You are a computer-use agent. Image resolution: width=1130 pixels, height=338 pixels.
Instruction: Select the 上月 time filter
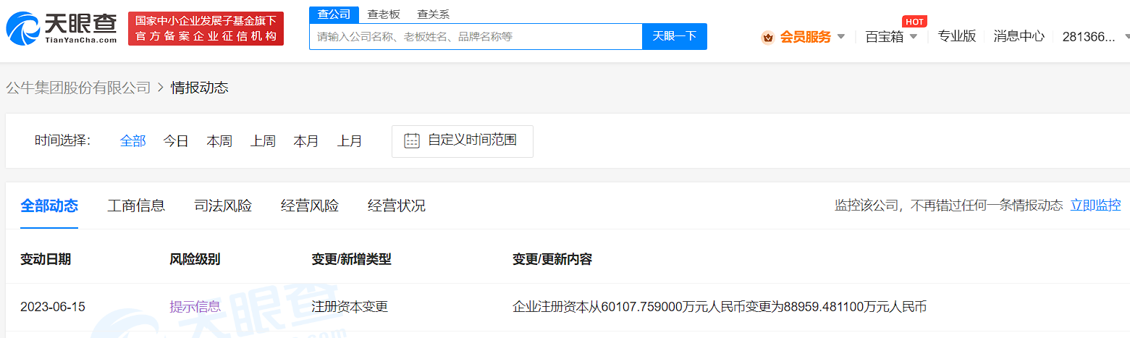350,141
